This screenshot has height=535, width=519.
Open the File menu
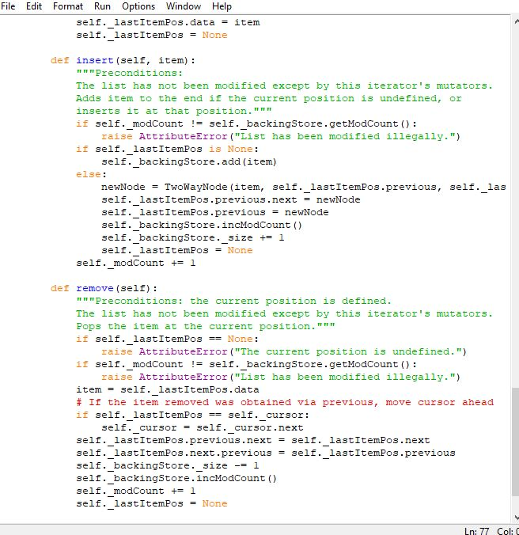8,6
